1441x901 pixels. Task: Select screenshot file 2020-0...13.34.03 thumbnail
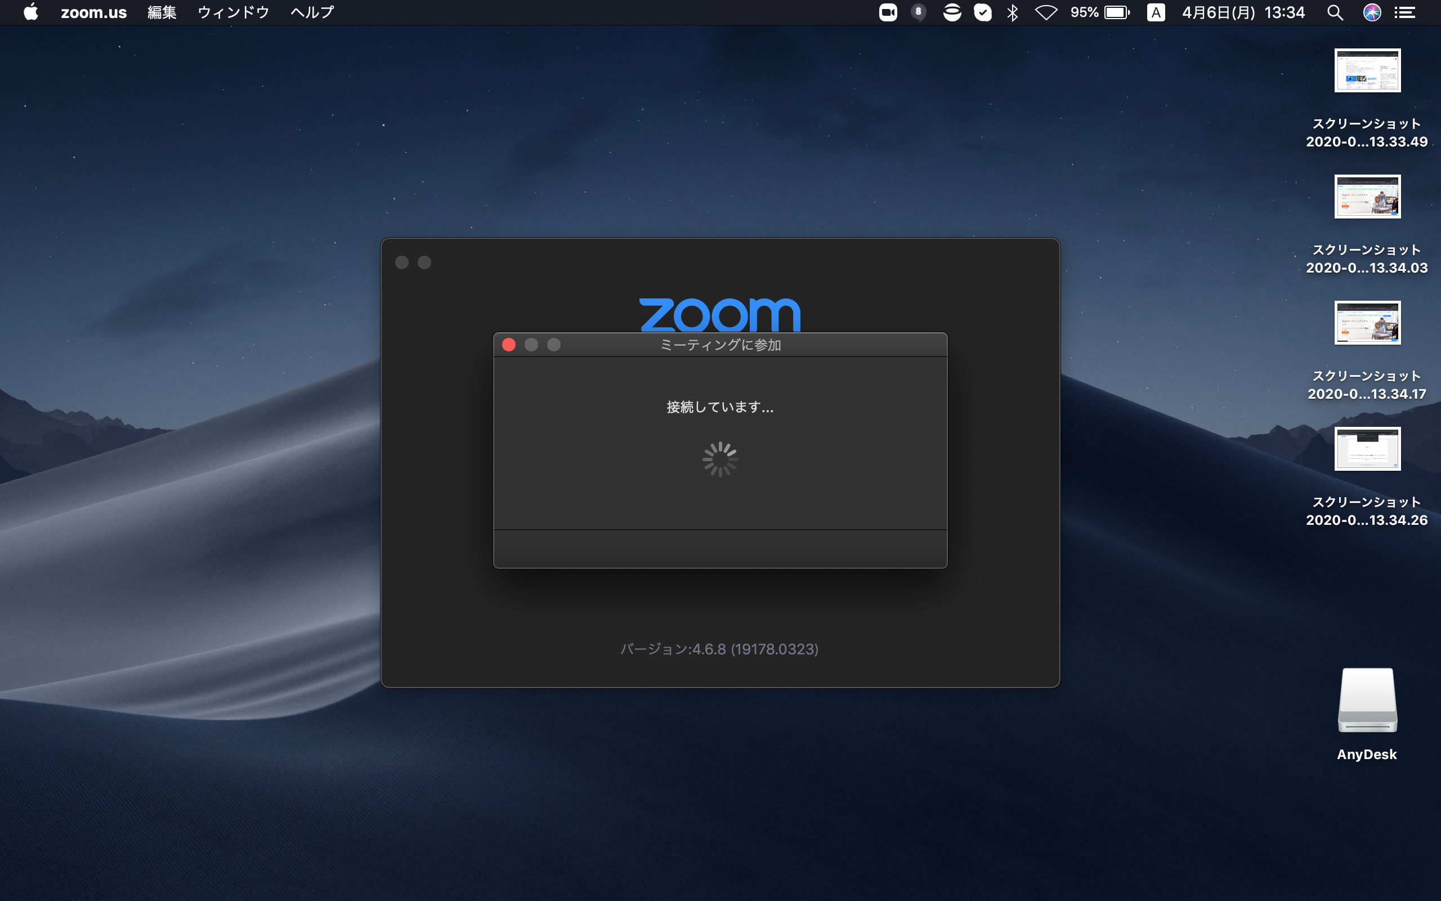1367,197
